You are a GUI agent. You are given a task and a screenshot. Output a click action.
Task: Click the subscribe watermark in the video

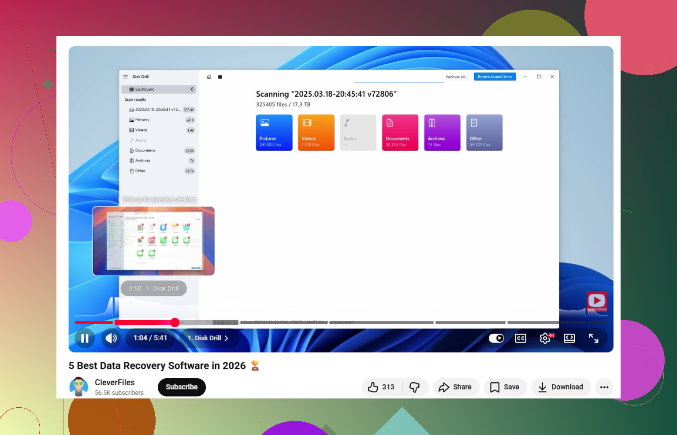tap(597, 302)
